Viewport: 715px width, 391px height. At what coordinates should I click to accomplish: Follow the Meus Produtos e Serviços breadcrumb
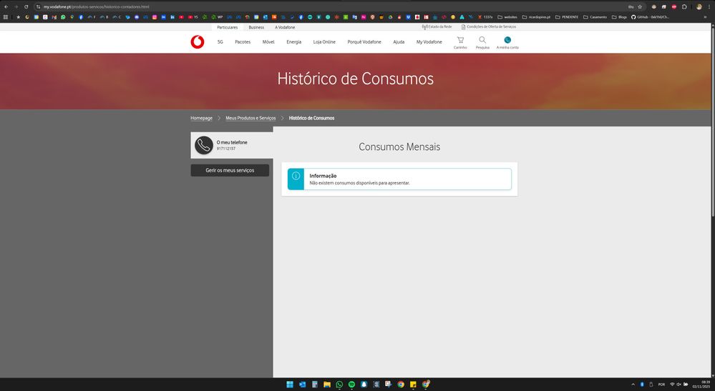(x=251, y=118)
